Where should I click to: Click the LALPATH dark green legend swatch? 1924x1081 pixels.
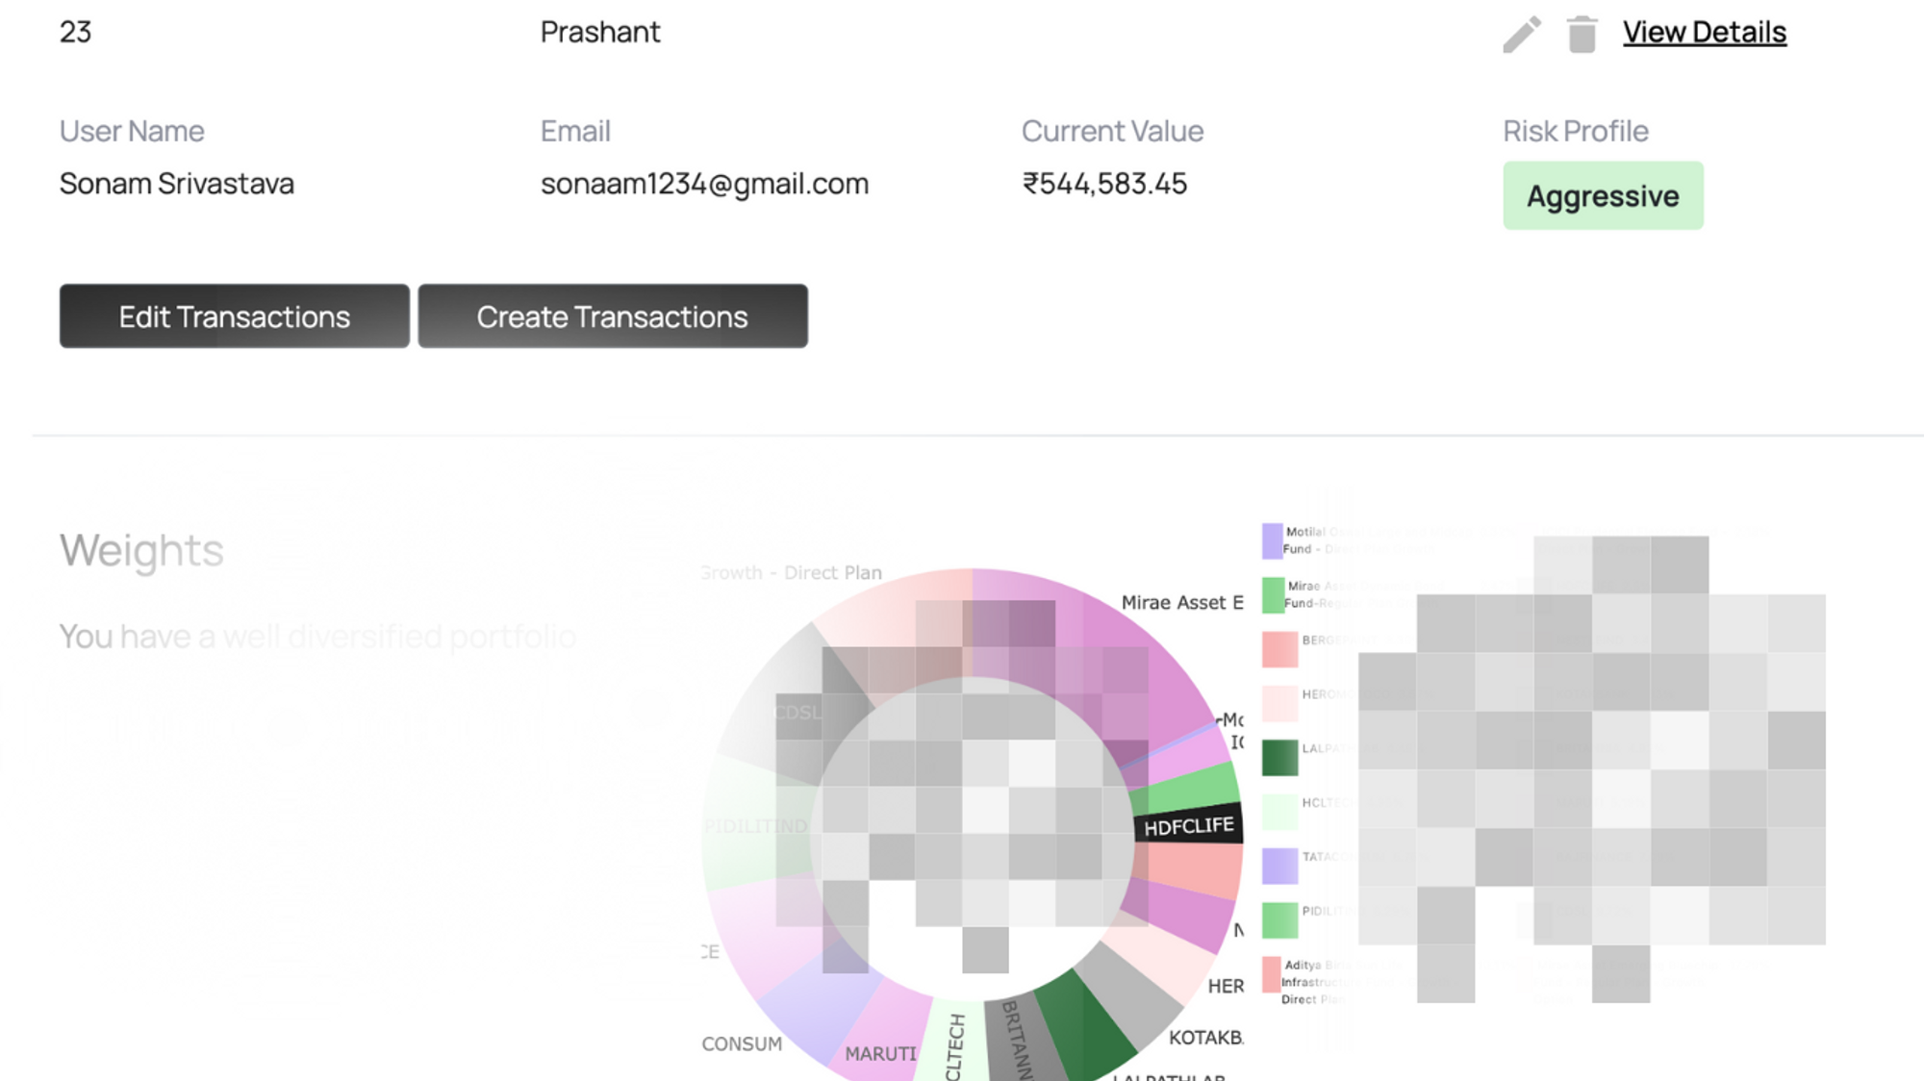[x=1279, y=758]
